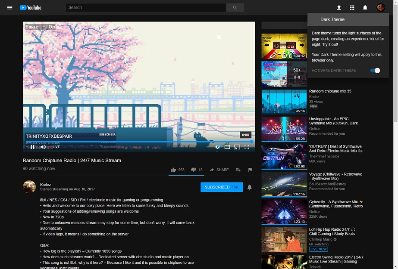This screenshot has height=269, width=398.
Task: Turn off the Activate Dark Theme switch
Action: tap(375, 71)
